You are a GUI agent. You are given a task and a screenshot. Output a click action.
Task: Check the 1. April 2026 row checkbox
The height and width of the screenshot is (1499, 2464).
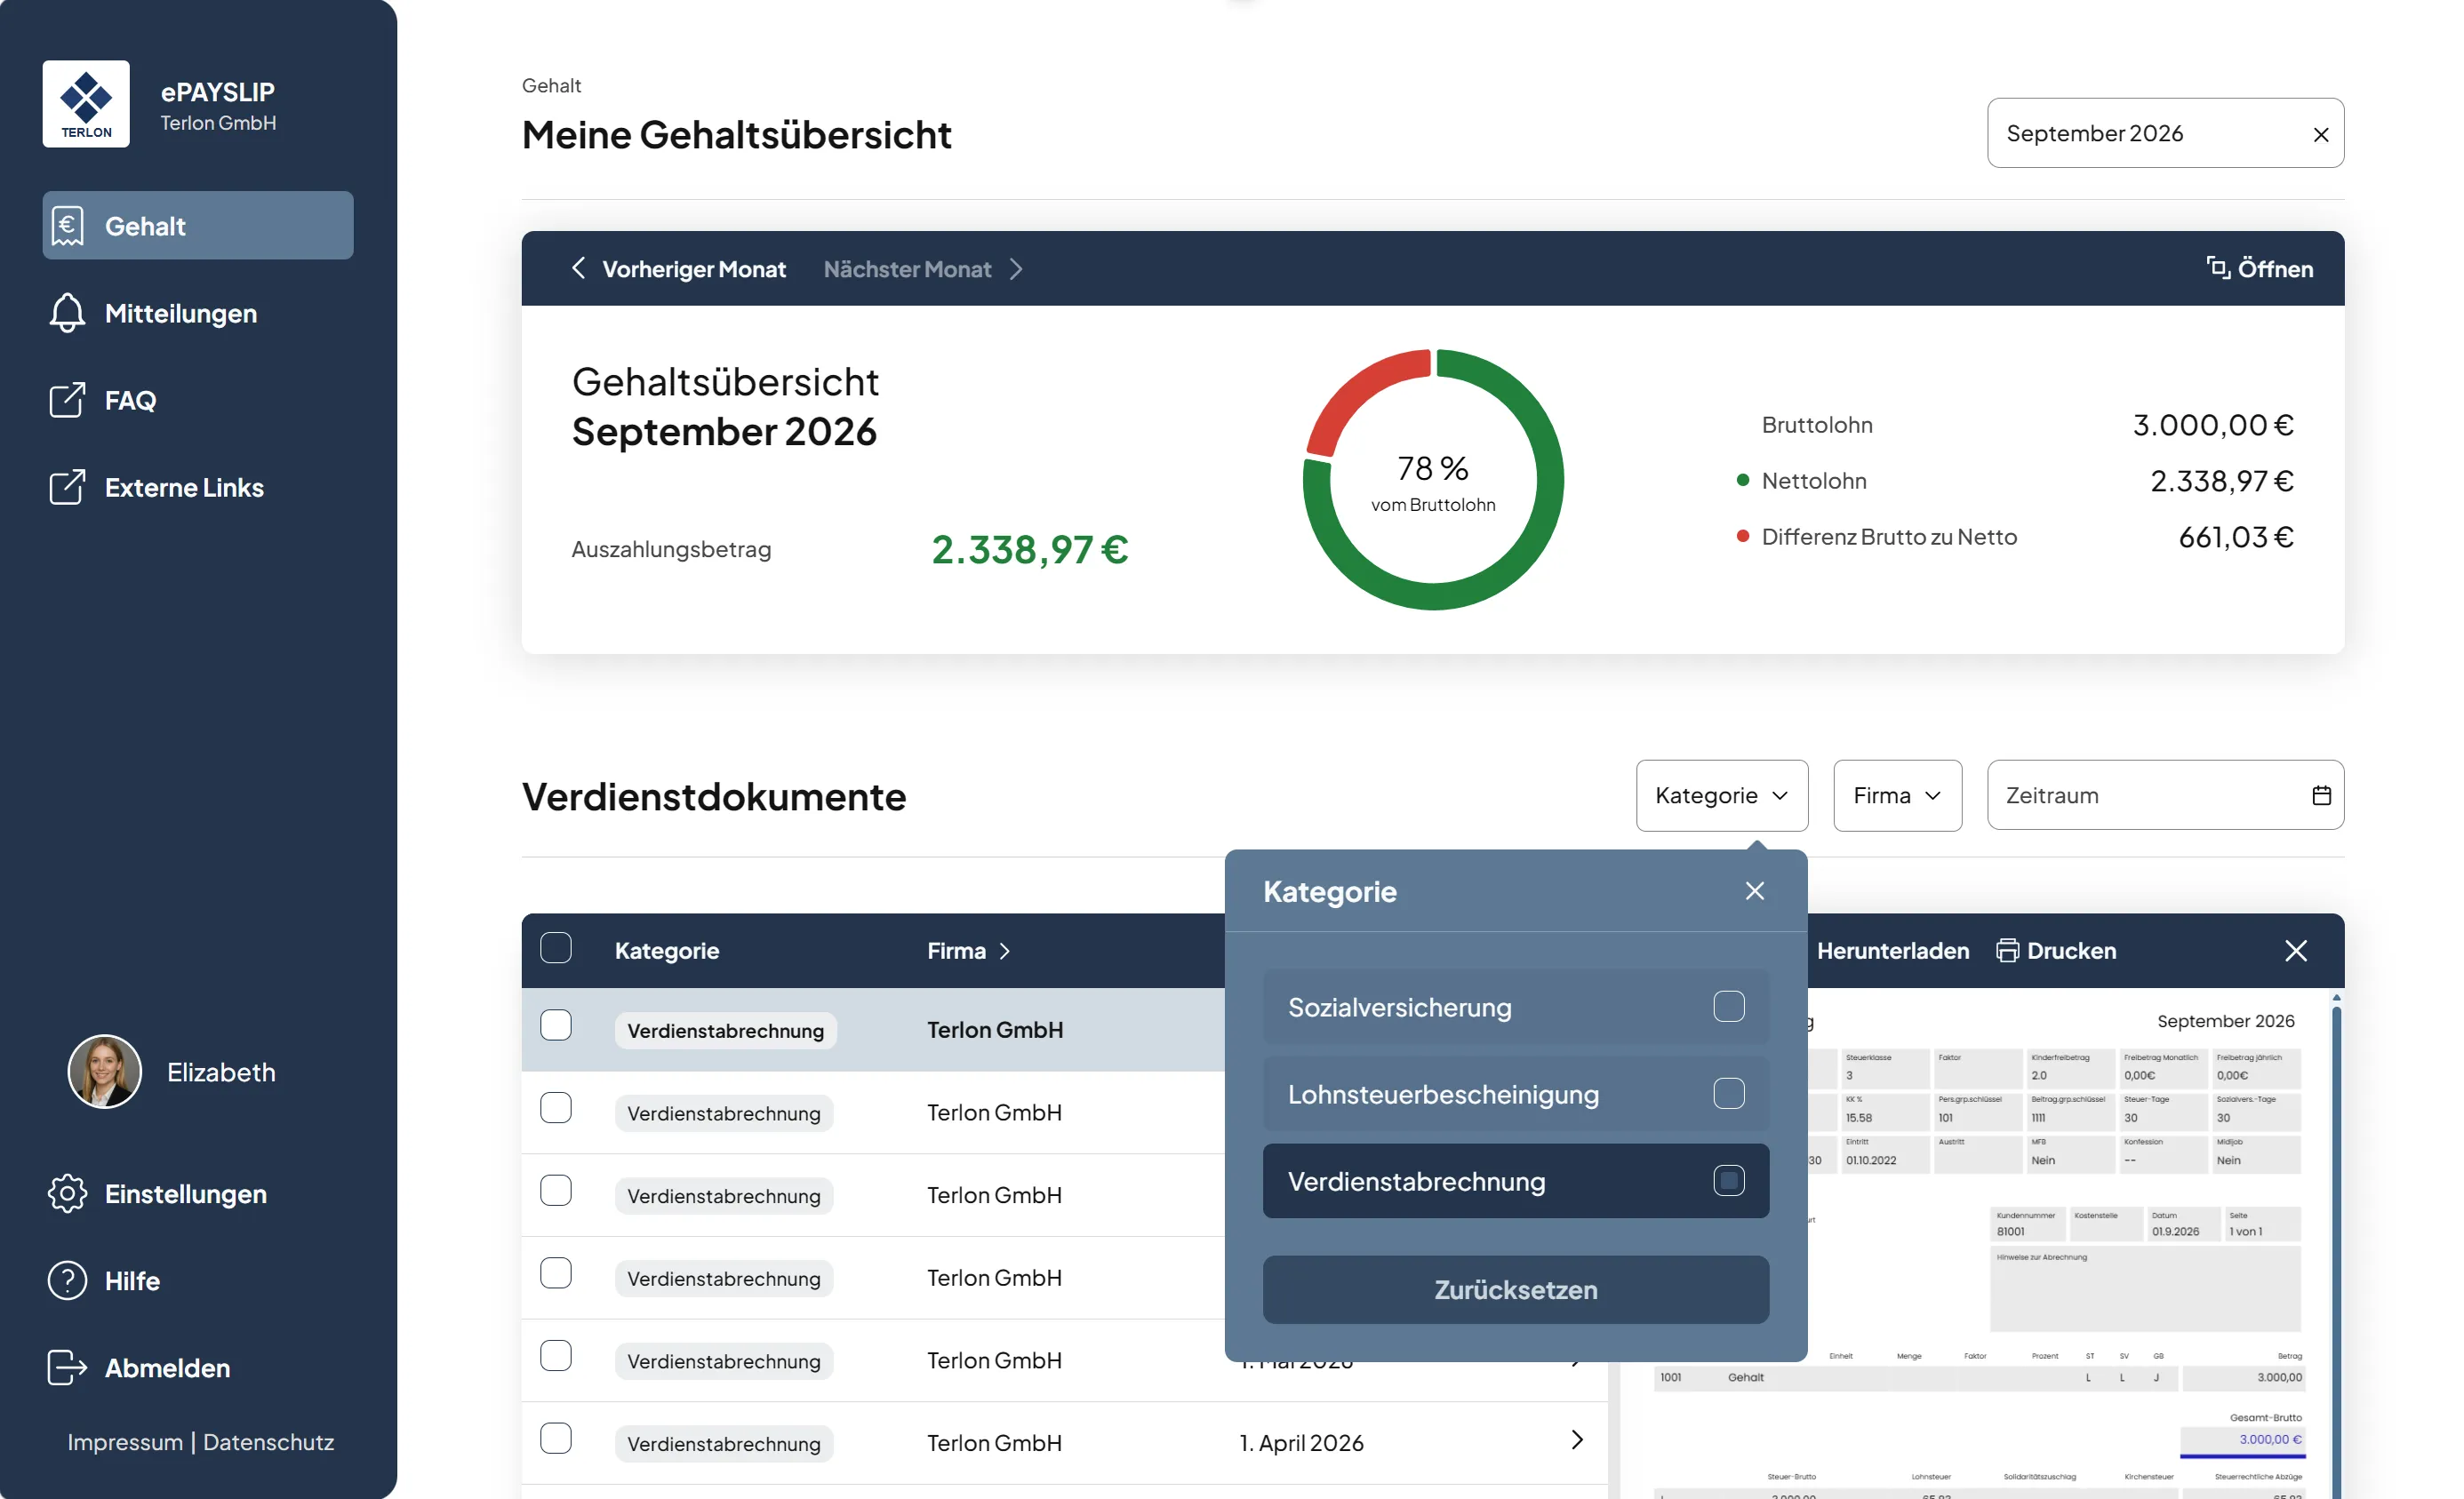[556, 1439]
